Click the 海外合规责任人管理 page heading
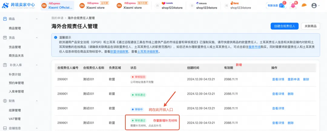This screenshot has width=327, height=131. [75, 26]
